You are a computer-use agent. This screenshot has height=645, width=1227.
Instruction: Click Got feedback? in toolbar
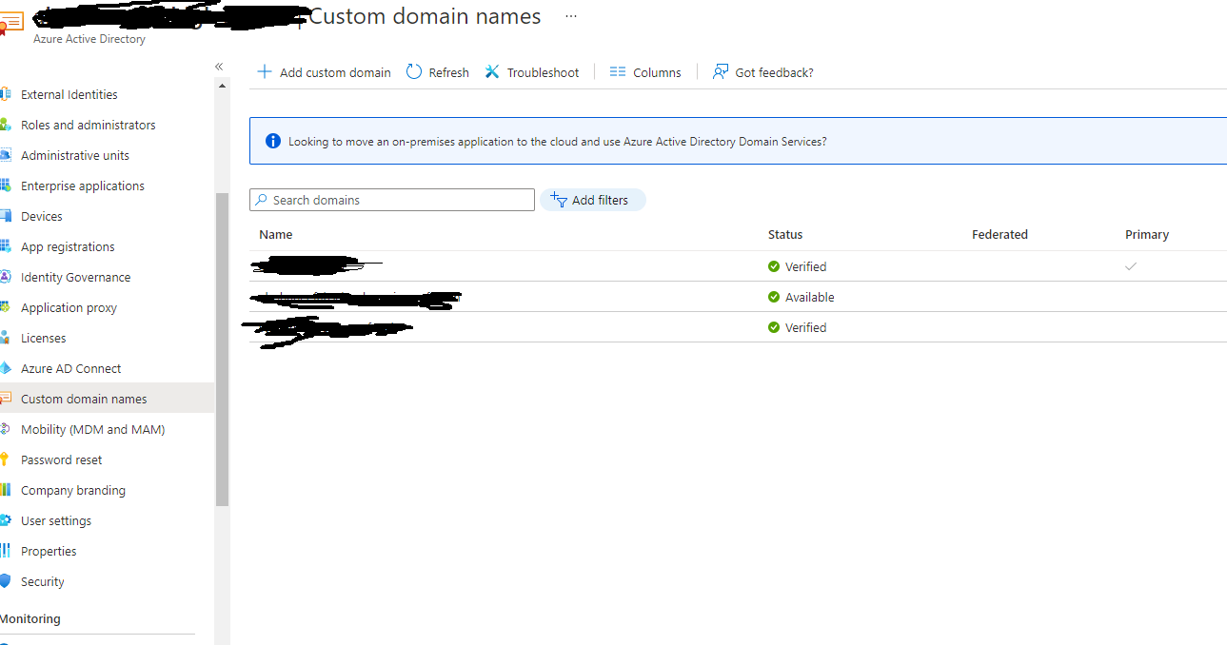(x=763, y=72)
